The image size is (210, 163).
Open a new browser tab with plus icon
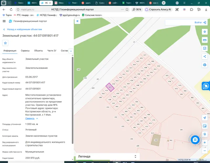tap(163, 3)
